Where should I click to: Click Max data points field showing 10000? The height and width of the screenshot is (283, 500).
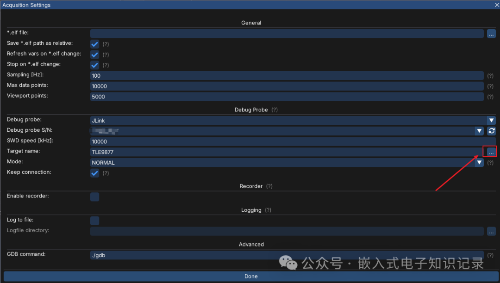pyautogui.click(x=287, y=86)
